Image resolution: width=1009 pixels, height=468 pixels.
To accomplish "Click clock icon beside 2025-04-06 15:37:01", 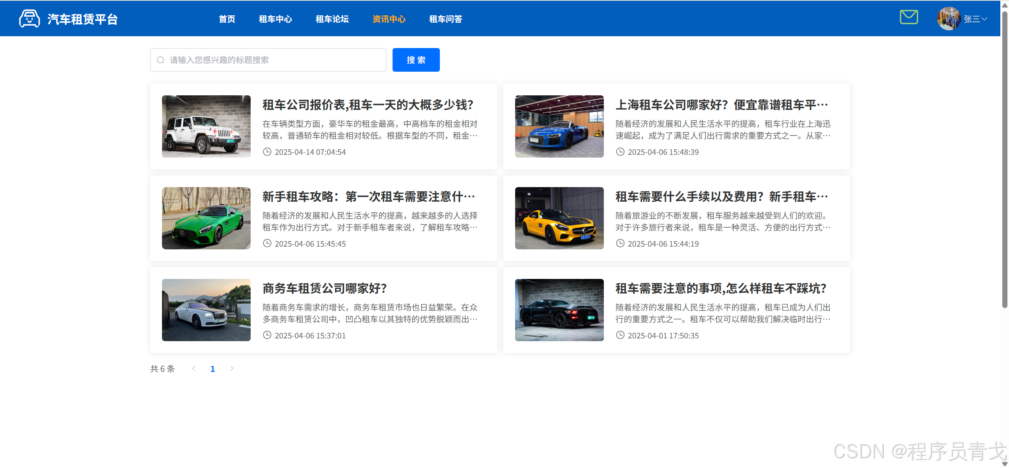I will (267, 335).
